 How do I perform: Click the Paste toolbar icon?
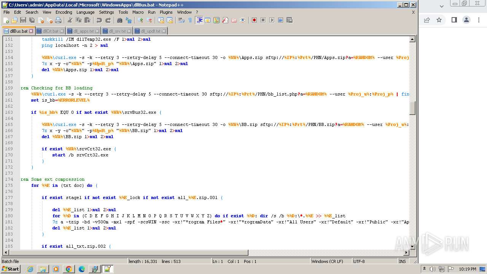pos(88,20)
